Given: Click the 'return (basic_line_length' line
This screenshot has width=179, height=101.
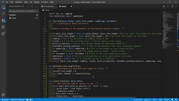Looking at the screenshot, I should [x=107, y=61].
